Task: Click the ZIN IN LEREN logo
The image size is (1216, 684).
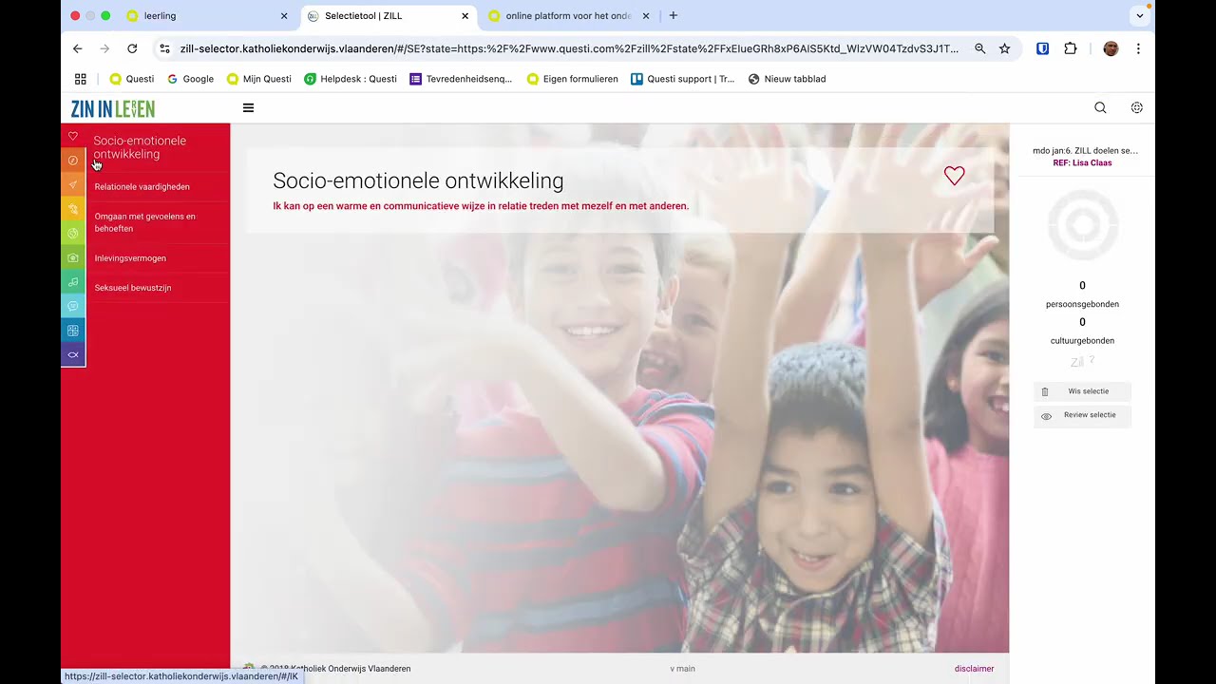Action: pos(113,108)
